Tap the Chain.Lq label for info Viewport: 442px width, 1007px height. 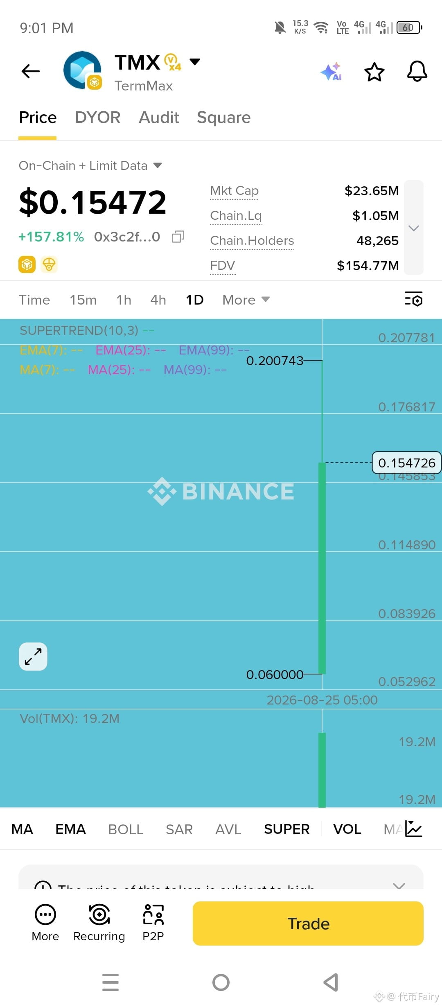[x=236, y=216]
